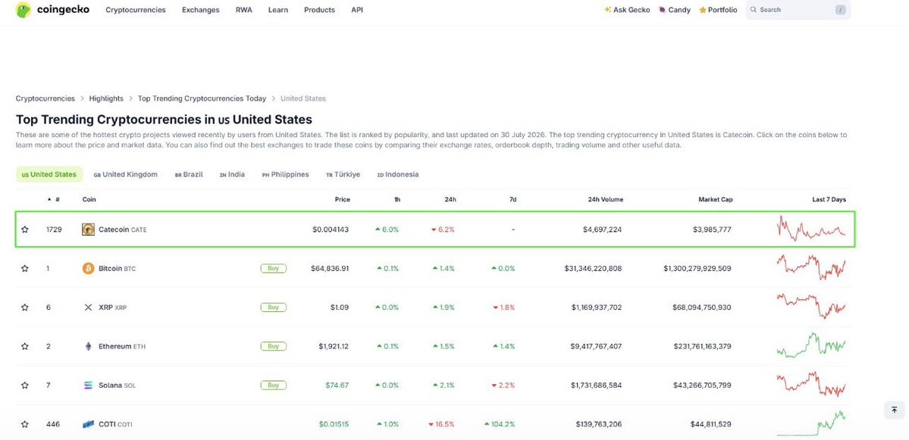
Task: Select the India tab
Action: coord(232,174)
